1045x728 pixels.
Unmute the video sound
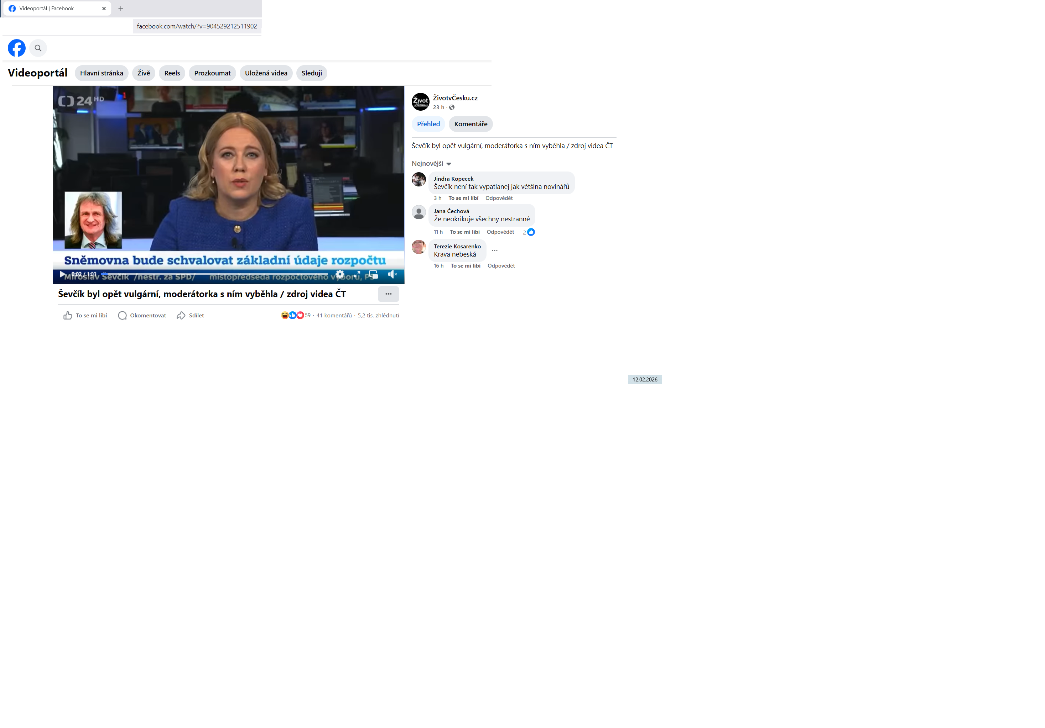pyautogui.click(x=392, y=274)
